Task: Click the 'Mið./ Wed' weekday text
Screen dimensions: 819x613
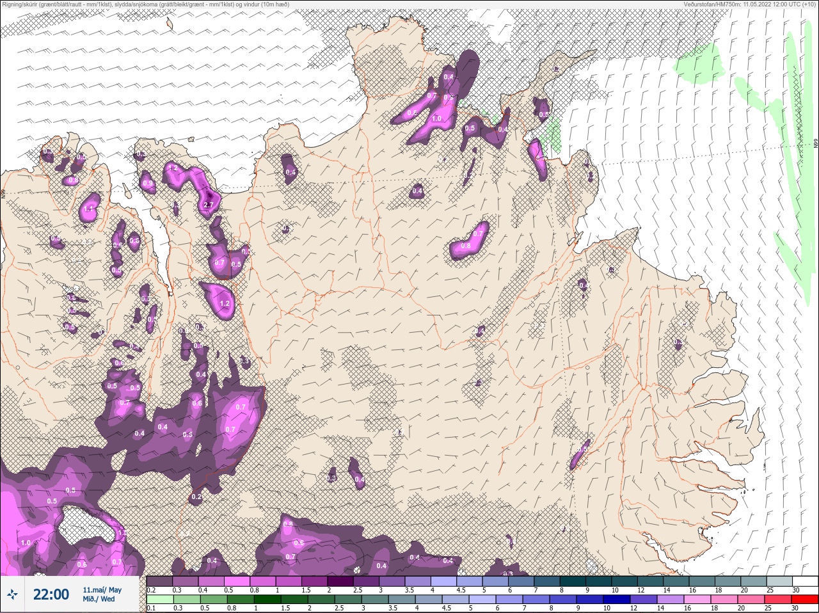Action: [x=99, y=599]
